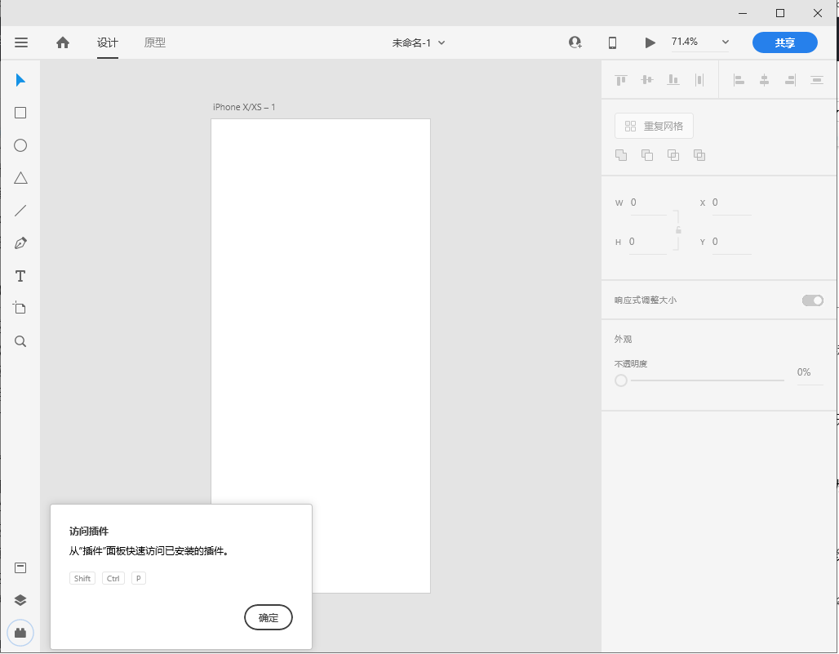Click the W width input field
The image size is (839, 654).
click(648, 203)
